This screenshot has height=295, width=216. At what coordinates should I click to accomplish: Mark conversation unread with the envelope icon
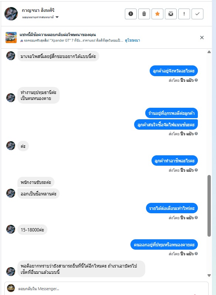pyautogui.click(x=171, y=14)
